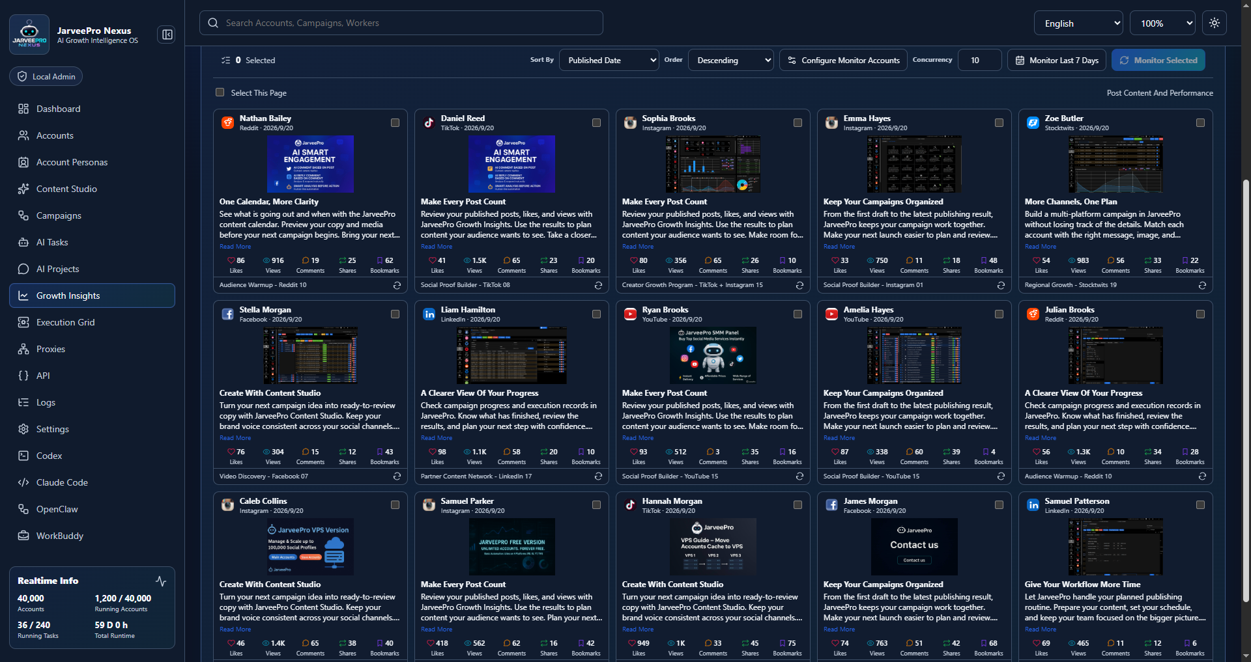Viewport: 1251px width, 662px height.
Task: Click the bookmark icon on Daniel Reed's post
Action: coord(581,260)
